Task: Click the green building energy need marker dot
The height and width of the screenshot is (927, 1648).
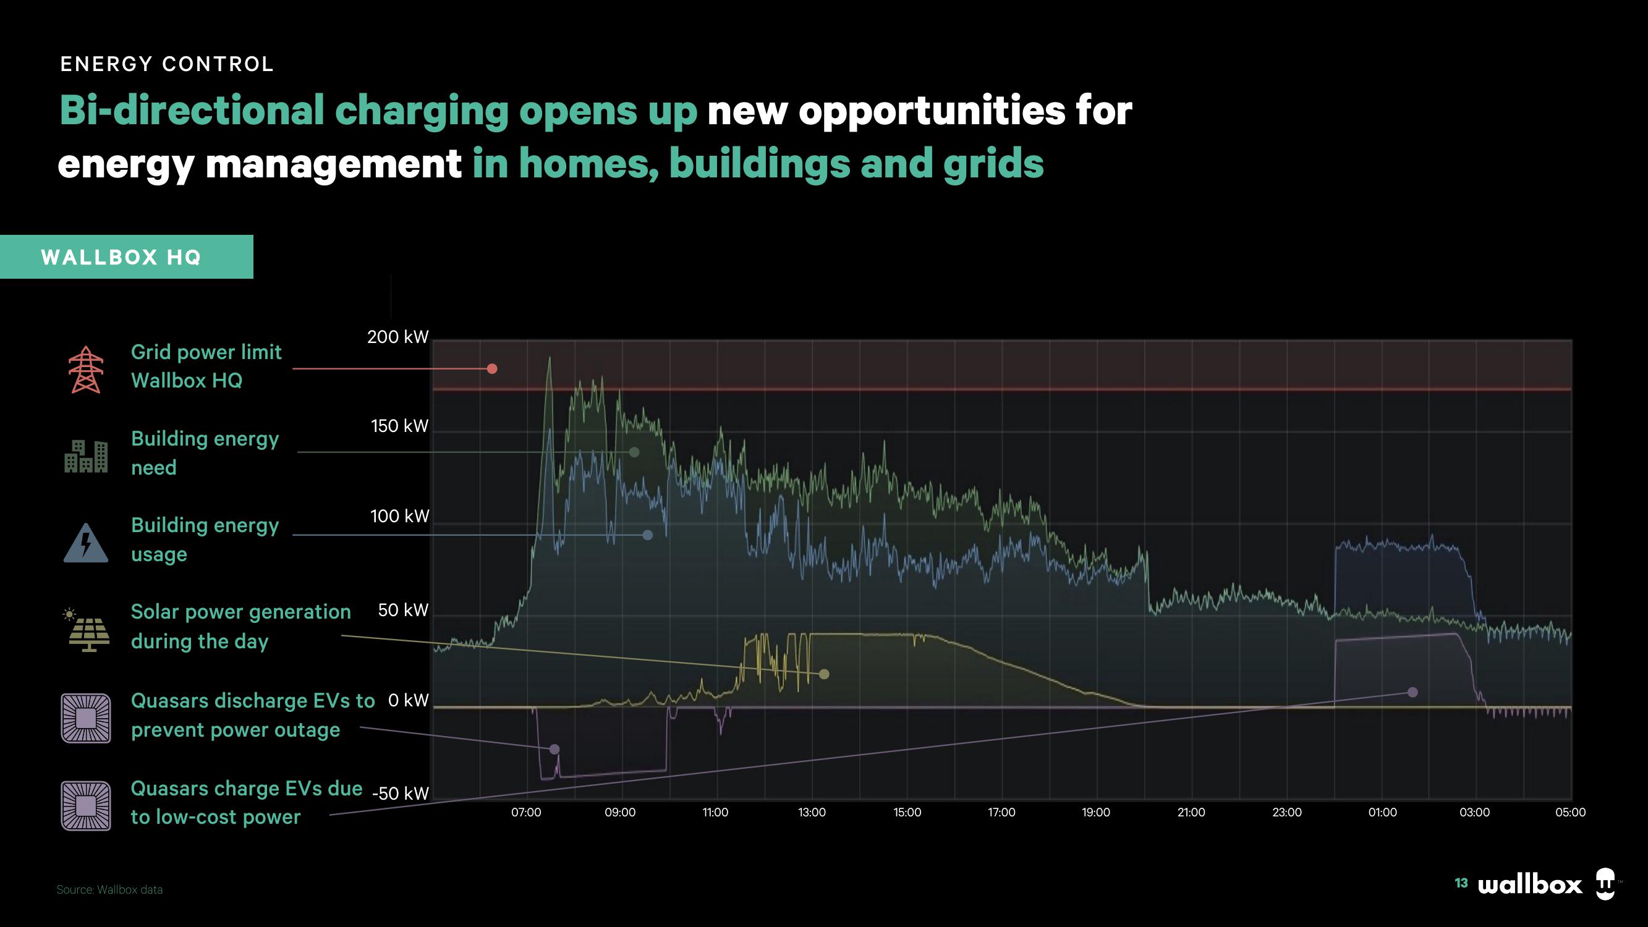Action: click(x=634, y=452)
